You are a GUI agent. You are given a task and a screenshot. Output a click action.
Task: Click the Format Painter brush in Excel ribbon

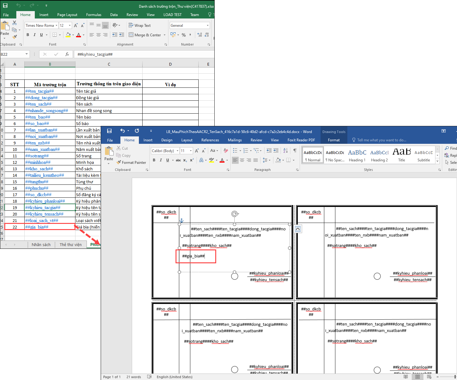coord(14,37)
